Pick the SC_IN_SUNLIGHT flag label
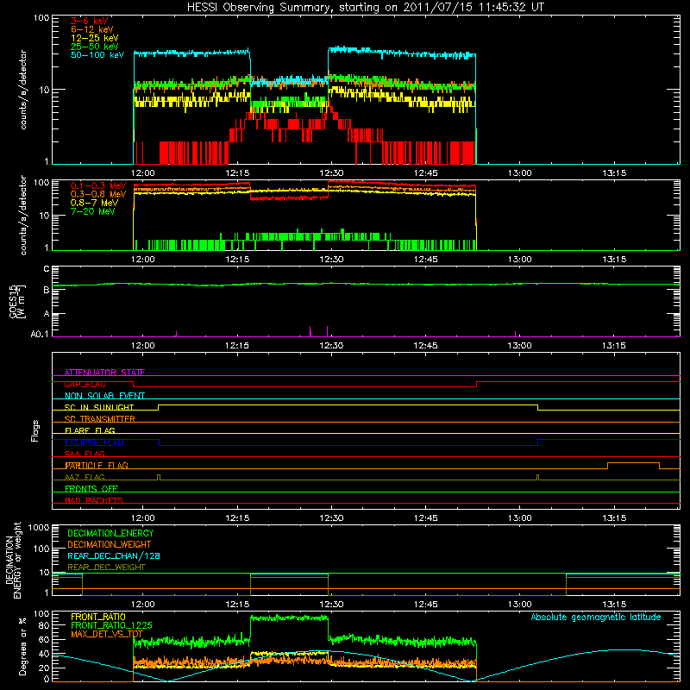This screenshot has height=690, width=690. point(99,407)
